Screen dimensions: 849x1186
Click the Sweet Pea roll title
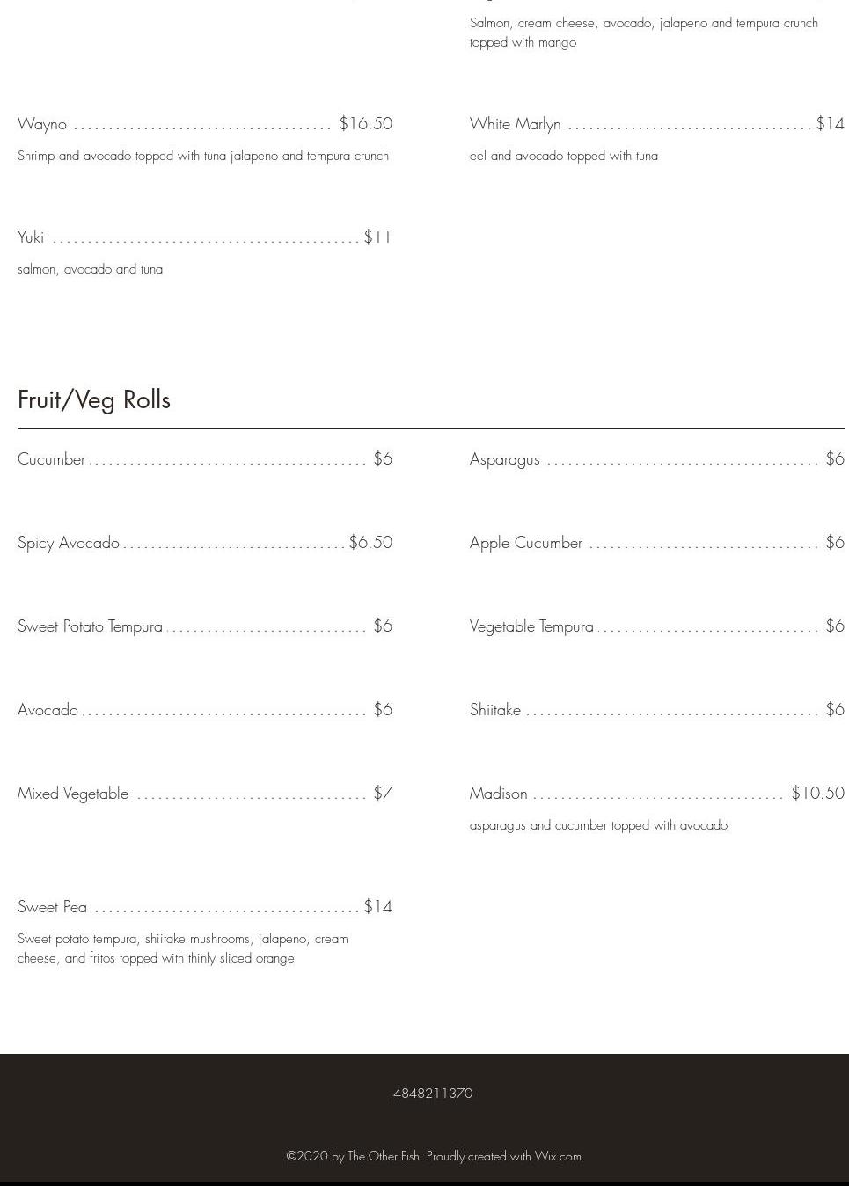(x=52, y=907)
